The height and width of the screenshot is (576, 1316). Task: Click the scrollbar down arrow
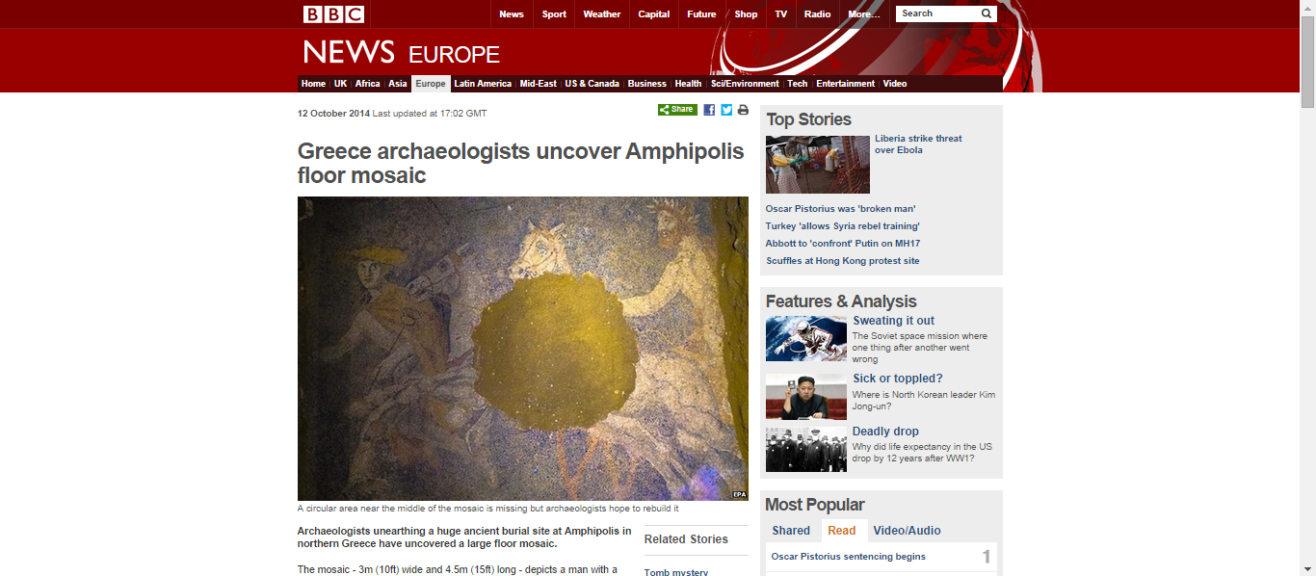(1307, 568)
